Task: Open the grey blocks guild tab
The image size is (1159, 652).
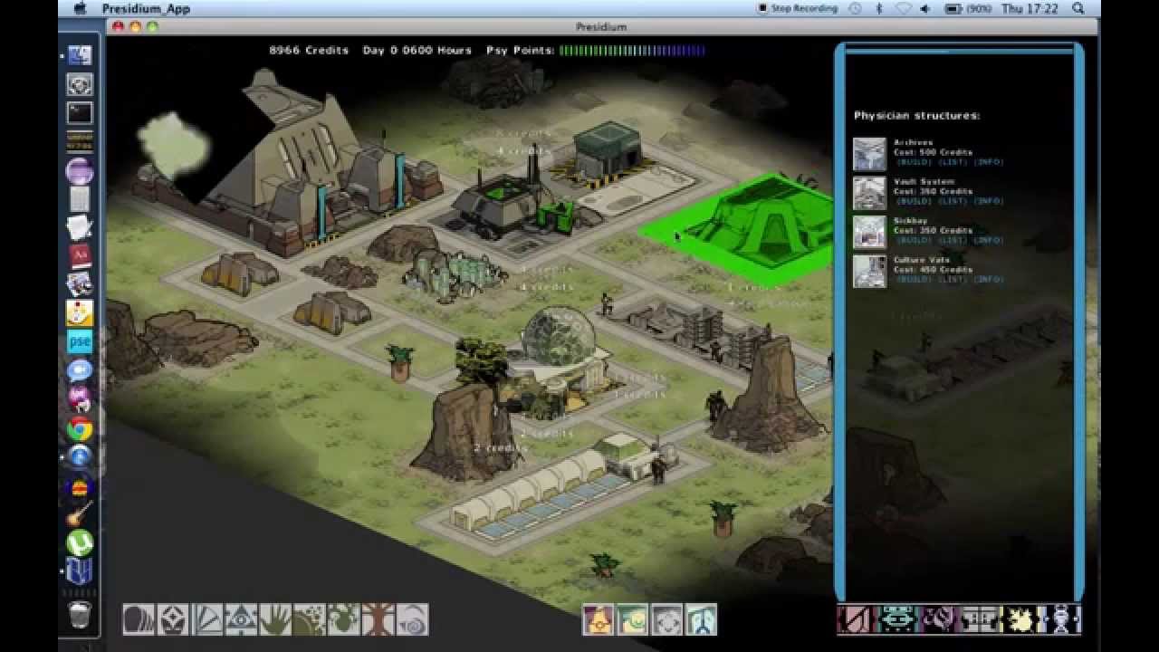Action: [x=979, y=619]
